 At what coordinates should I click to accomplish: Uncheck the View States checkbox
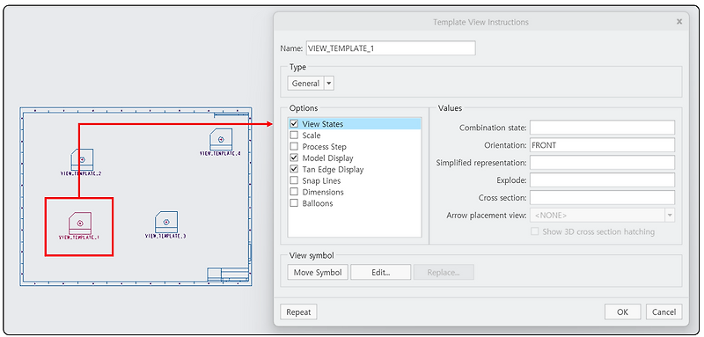(294, 124)
